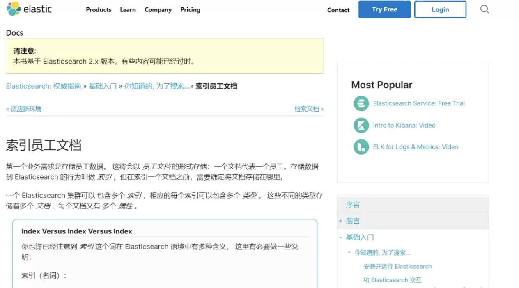Collapse the 基础入门 minus toggle
Viewport: 519px width, 288px height.
tap(340, 237)
